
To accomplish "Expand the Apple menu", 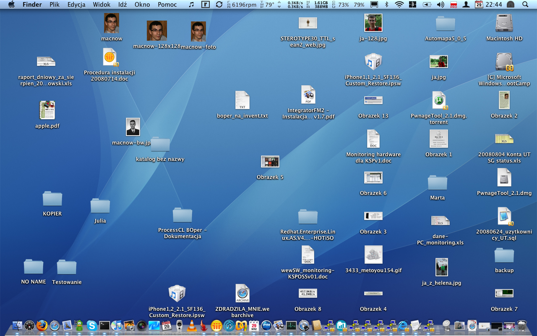I will pyautogui.click(x=11, y=5).
